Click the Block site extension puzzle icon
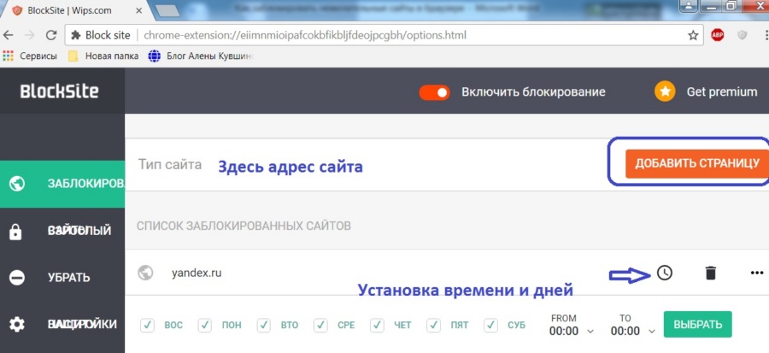Screen dimensions: 769x353 click(x=75, y=35)
